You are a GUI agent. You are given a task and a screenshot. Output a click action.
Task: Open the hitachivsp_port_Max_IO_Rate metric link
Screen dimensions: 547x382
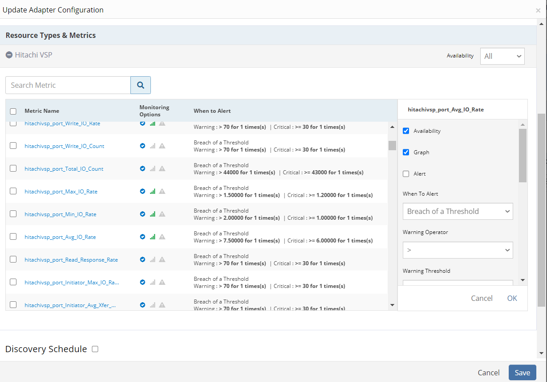point(61,192)
